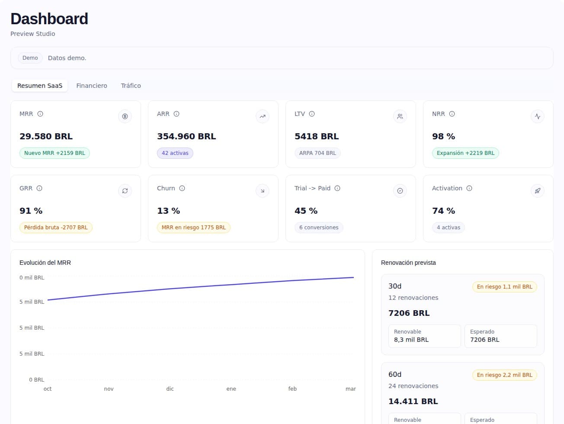Click the 42 activas badge
The height and width of the screenshot is (424, 564).
[x=175, y=153]
